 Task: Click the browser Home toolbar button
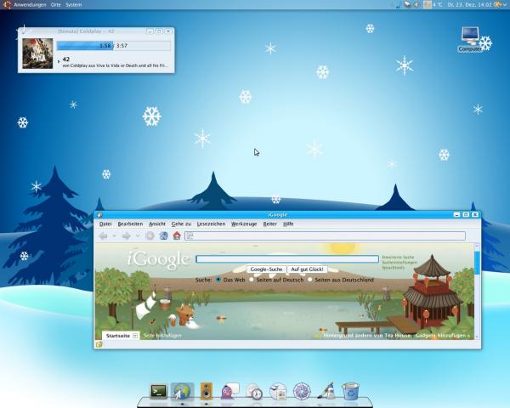(x=177, y=235)
